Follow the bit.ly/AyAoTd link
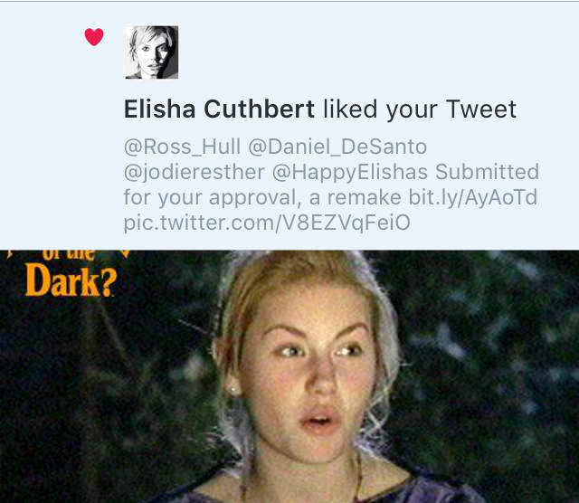The height and width of the screenshot is (503, 579). (x=472, y=197)
